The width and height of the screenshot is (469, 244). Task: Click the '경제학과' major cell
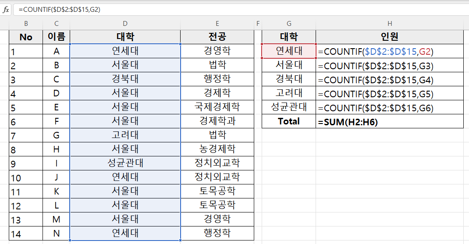pos(217,121)
